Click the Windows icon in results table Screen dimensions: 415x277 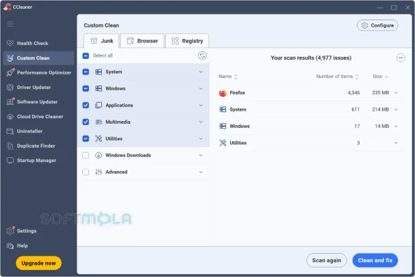click(223, 126)
